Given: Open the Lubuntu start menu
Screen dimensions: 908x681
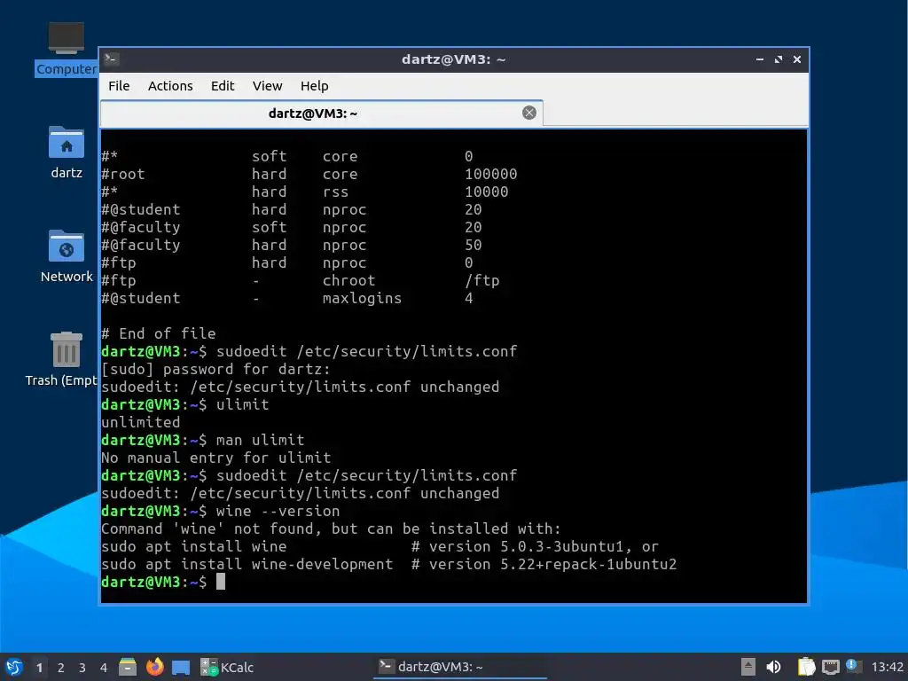Looking at the screenshot, I should pyautogui.click(x=14, y=667).
